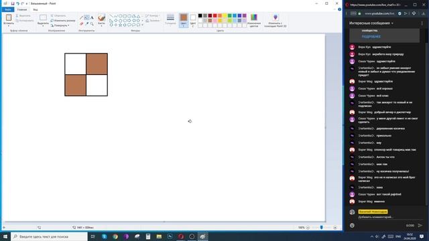Open Calculator from the taskbar

148,236
